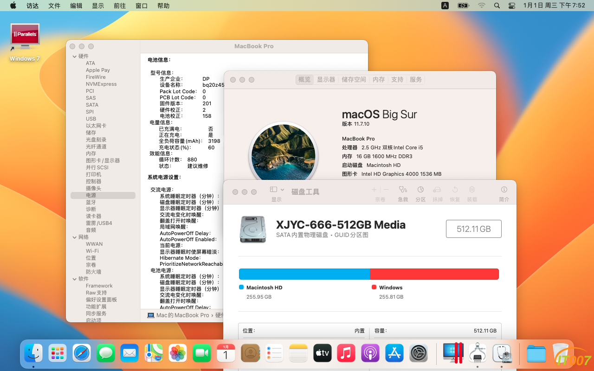Select 内存 in the System Information sidebar
The width and height of the screenshot is (594, 371).
(x=91, y=154)
